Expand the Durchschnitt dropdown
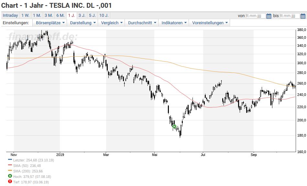This screenshot has height=186, width=307. pyautogui.click(x=142, y=23)
